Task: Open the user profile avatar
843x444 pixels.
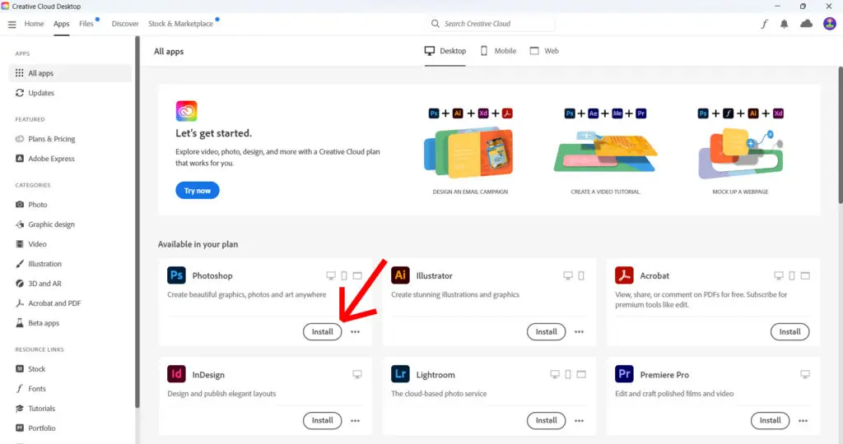Action: (829, 24)
